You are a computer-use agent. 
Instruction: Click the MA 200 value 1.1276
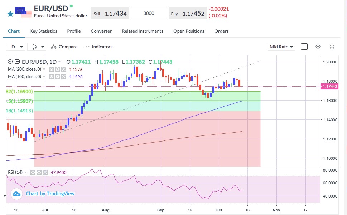click(76, 70)
